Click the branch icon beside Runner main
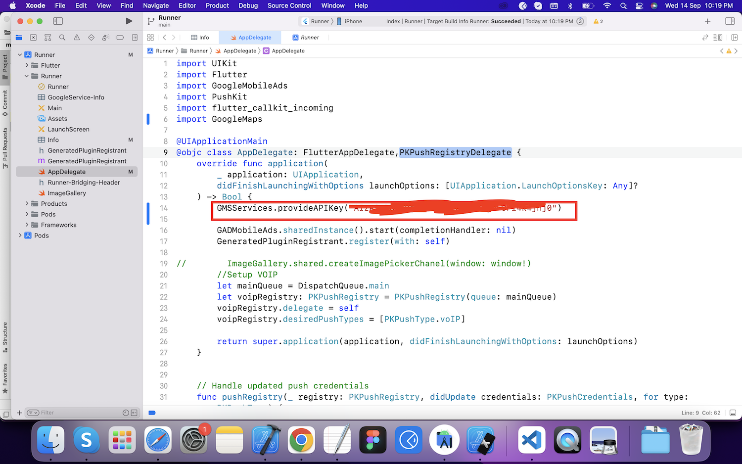This screenshot has height=464, width=742. [x=151, y=21]
